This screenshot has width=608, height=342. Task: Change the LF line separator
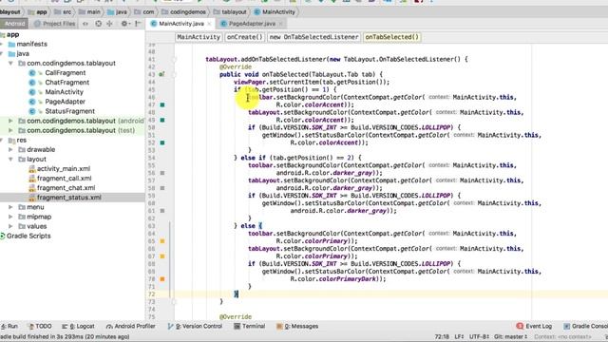point(459,336)
